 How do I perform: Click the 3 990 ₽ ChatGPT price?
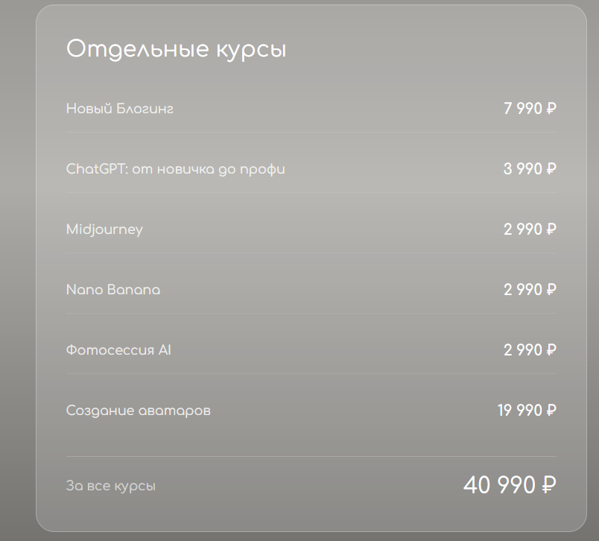coord(530,169)
